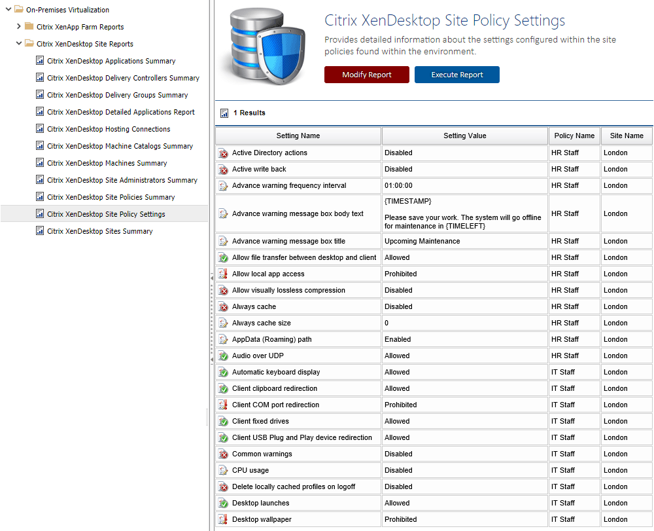
Task: Click edit icon for Advance warning message box body text
Action: click(x=223, y=213)
